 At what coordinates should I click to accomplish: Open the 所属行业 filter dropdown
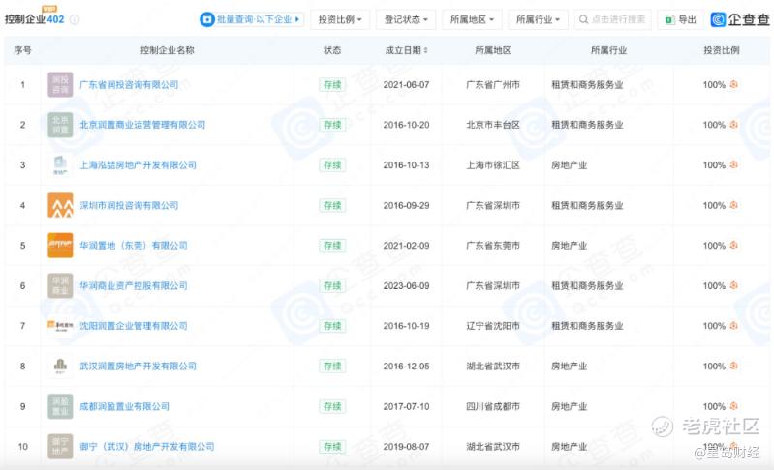click(x=538, y=19)
